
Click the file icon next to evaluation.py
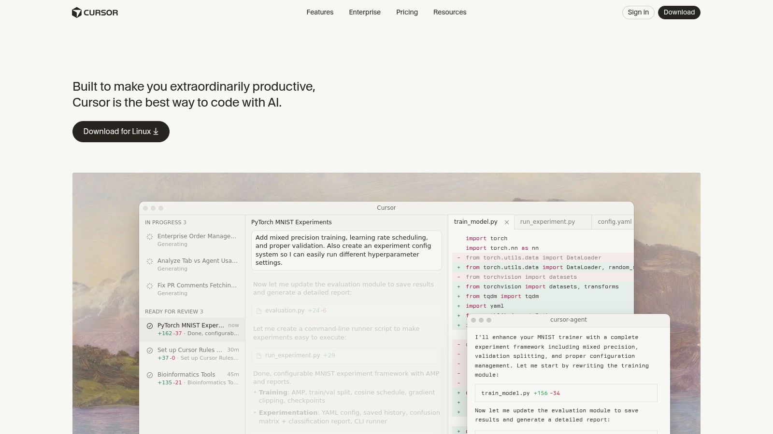click(x=259, y=311)
